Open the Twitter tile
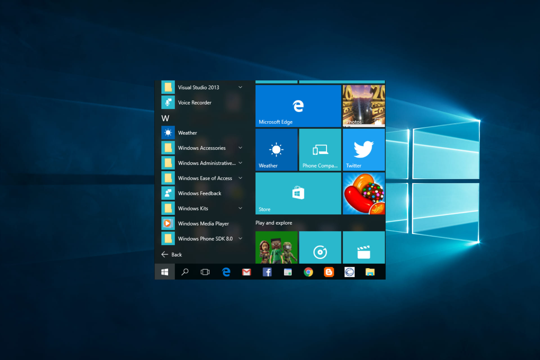 [x=363, y=150]
